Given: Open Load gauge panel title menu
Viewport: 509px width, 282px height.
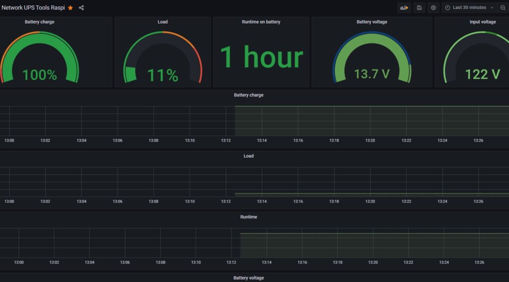Looking at the screenshot, I should click(x=163, y=22).
